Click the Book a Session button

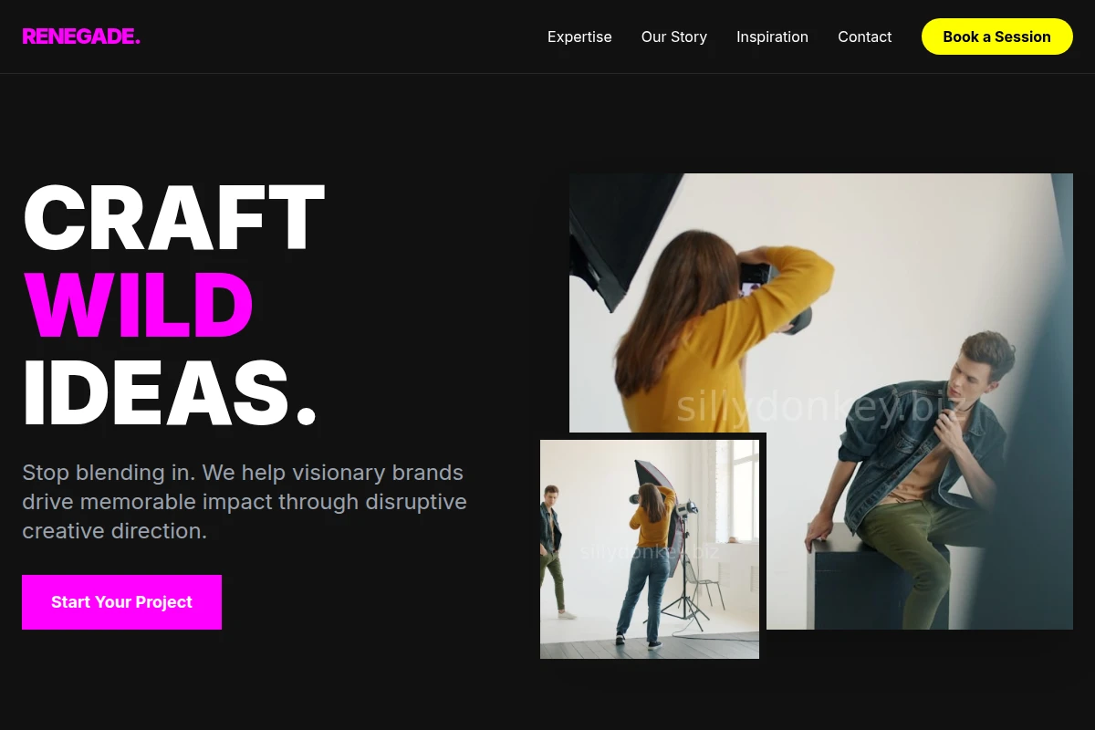[x=997, y=36]
